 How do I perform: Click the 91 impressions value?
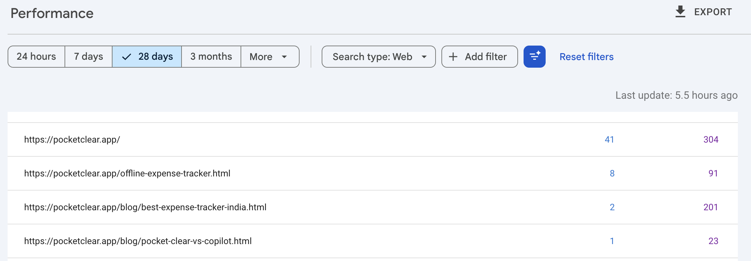coord(713,173)
